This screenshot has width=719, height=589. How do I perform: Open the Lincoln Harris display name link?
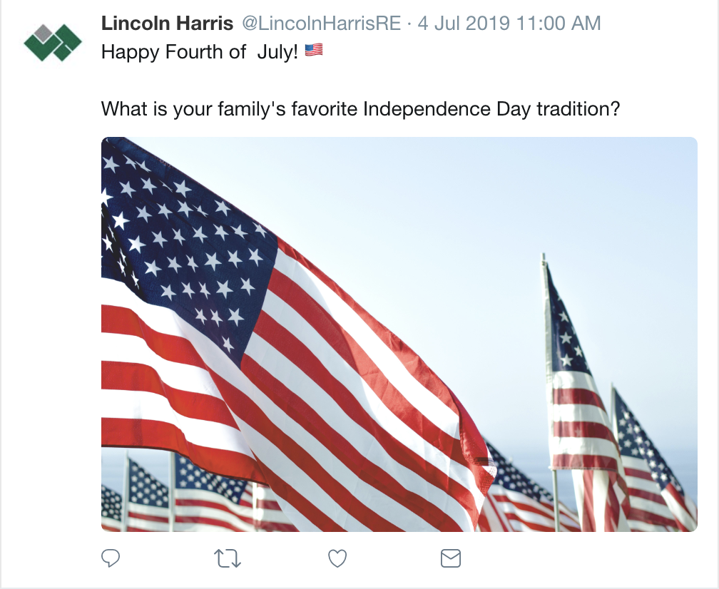[167, 24]
